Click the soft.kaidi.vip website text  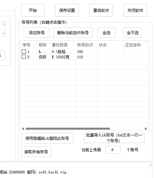53,172
